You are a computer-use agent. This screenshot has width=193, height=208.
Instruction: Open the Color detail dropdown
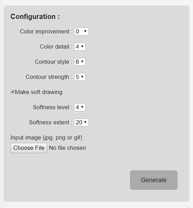click(x=80, y=46)
